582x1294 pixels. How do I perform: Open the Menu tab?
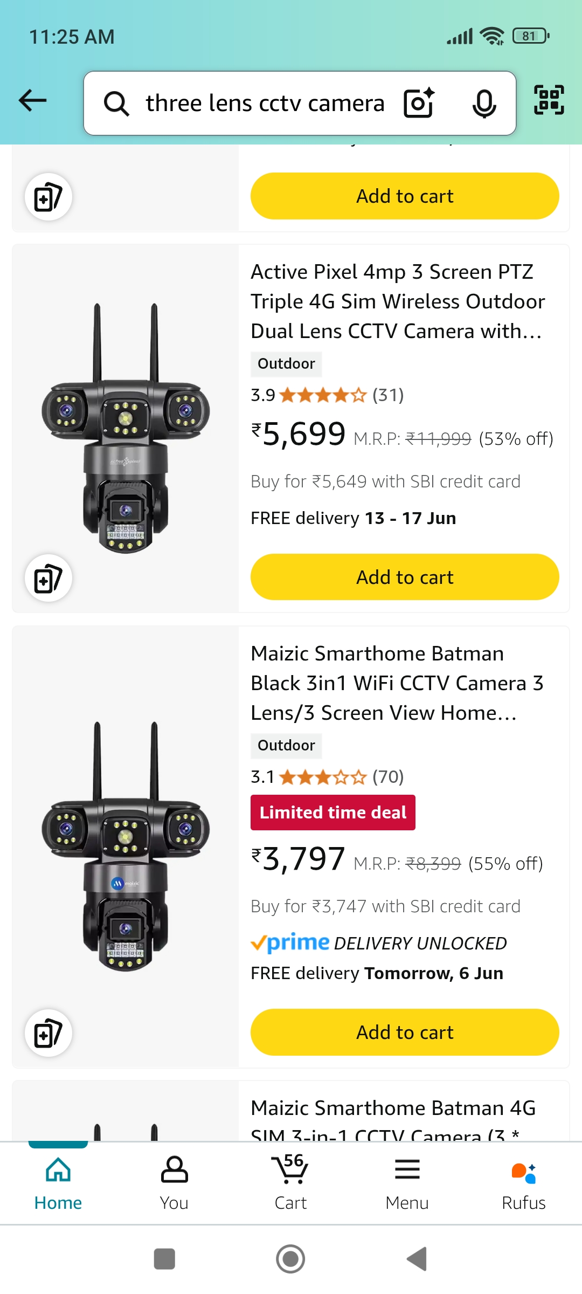(x=407, y=1183)
